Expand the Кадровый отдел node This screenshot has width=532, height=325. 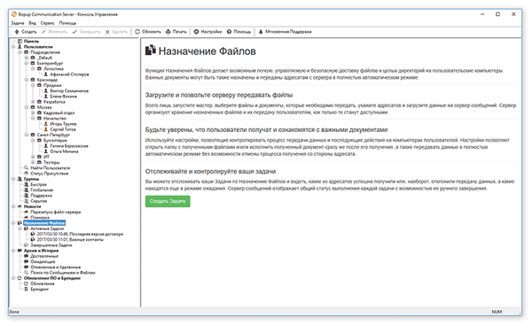tap(33, 112)
